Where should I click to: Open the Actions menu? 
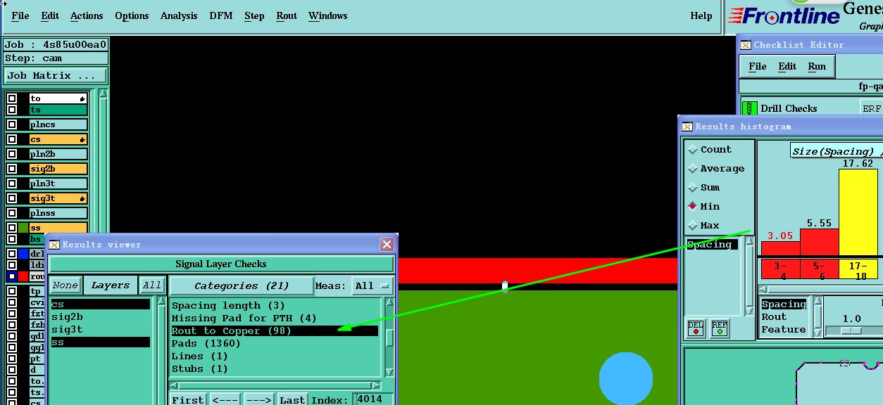coord(87,15)
